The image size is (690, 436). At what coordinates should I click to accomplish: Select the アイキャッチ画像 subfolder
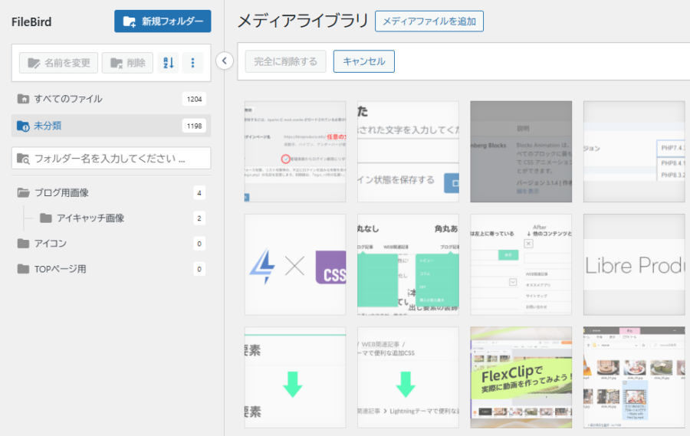(x=90, y=218)
